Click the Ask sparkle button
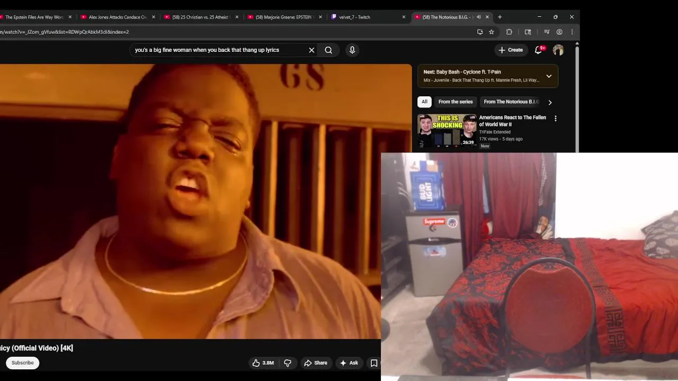 pyautogui.click(x=349, y=362)
